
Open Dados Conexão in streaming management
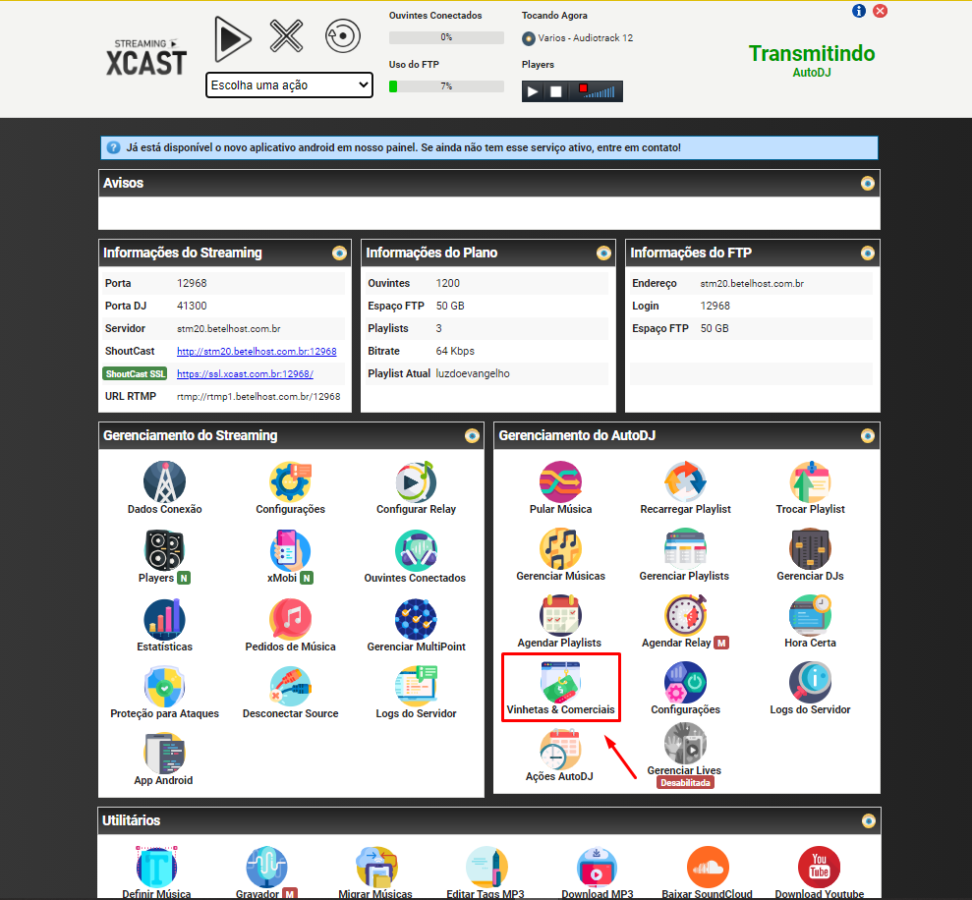[x=164, y=483]
